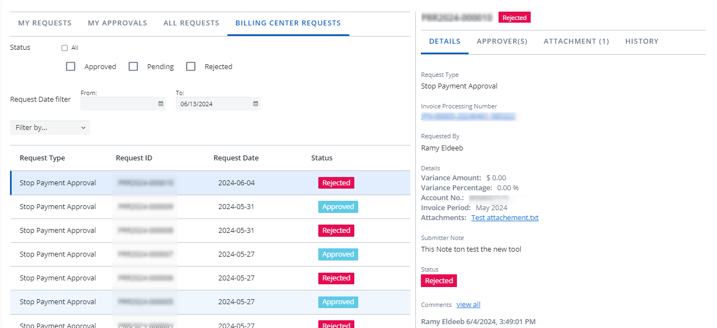Open Test attachement.txt attachment link

[x=505, y=218]
